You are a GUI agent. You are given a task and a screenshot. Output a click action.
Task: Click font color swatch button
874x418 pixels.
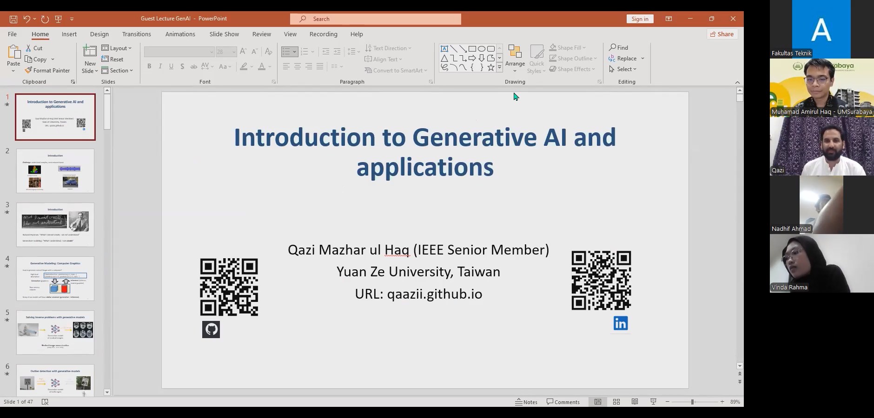tap(262, 66)
